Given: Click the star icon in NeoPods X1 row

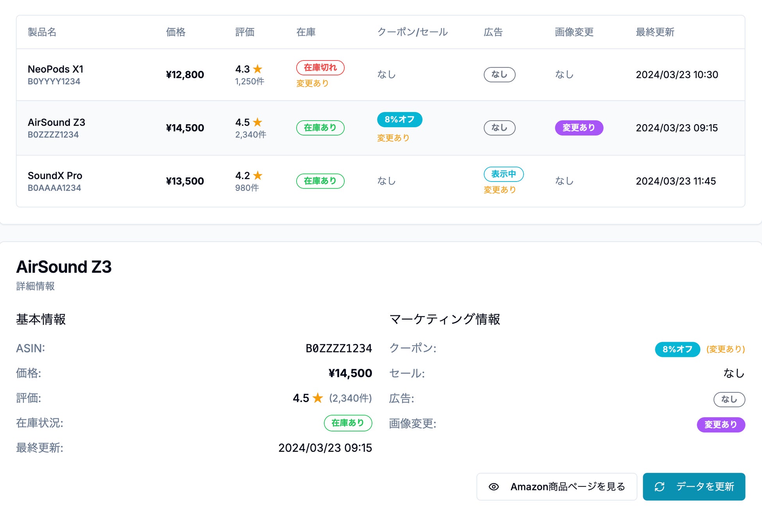Looking at the screenshot, I should tap(258, 69).
